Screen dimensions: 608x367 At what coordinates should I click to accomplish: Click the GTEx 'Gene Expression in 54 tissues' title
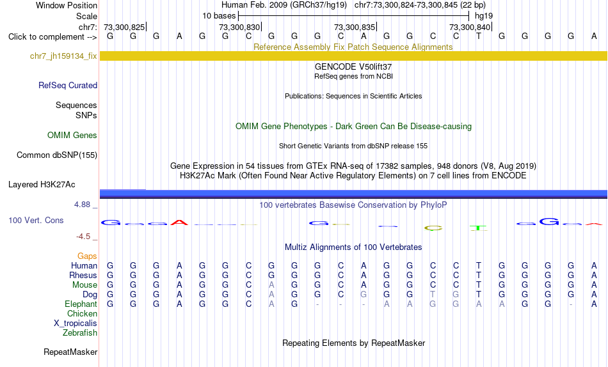point(353,166)
